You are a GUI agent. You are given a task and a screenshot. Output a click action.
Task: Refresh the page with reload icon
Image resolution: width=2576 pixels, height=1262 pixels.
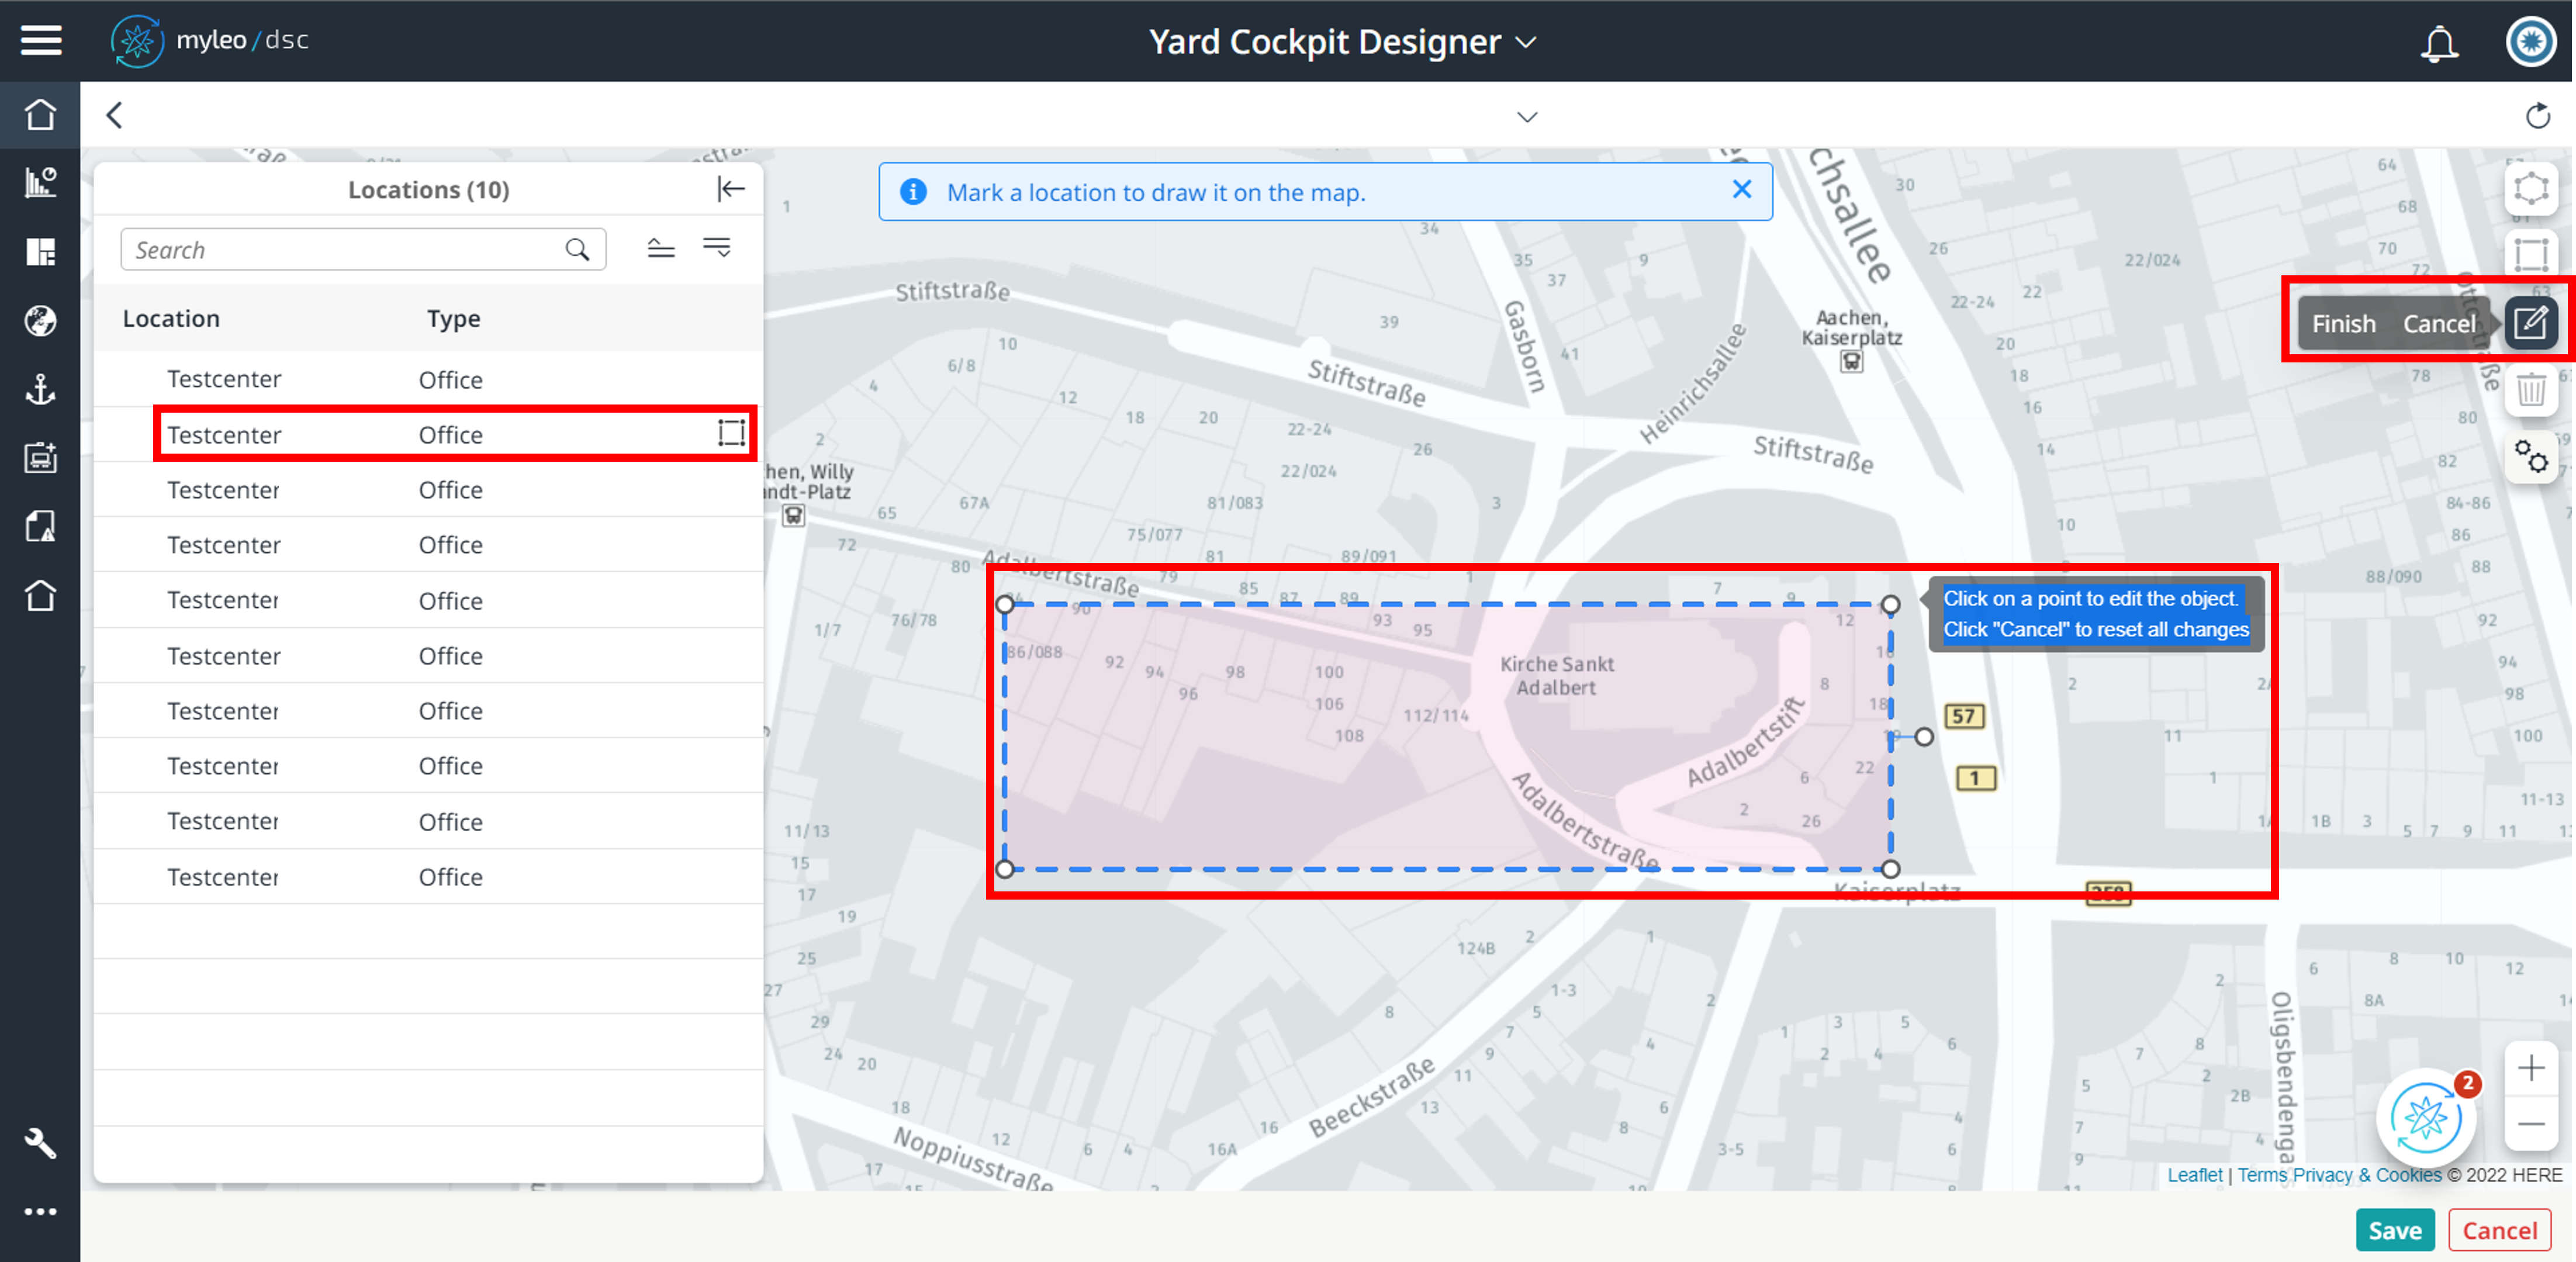pos(2537,116)
